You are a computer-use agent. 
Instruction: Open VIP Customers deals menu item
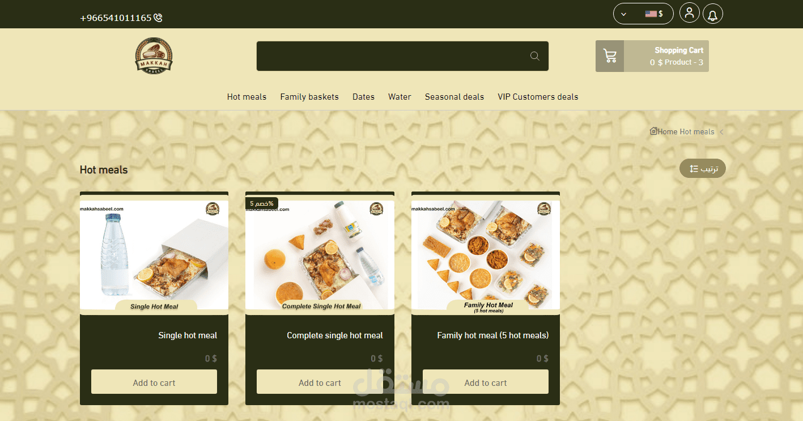point(538,97)
